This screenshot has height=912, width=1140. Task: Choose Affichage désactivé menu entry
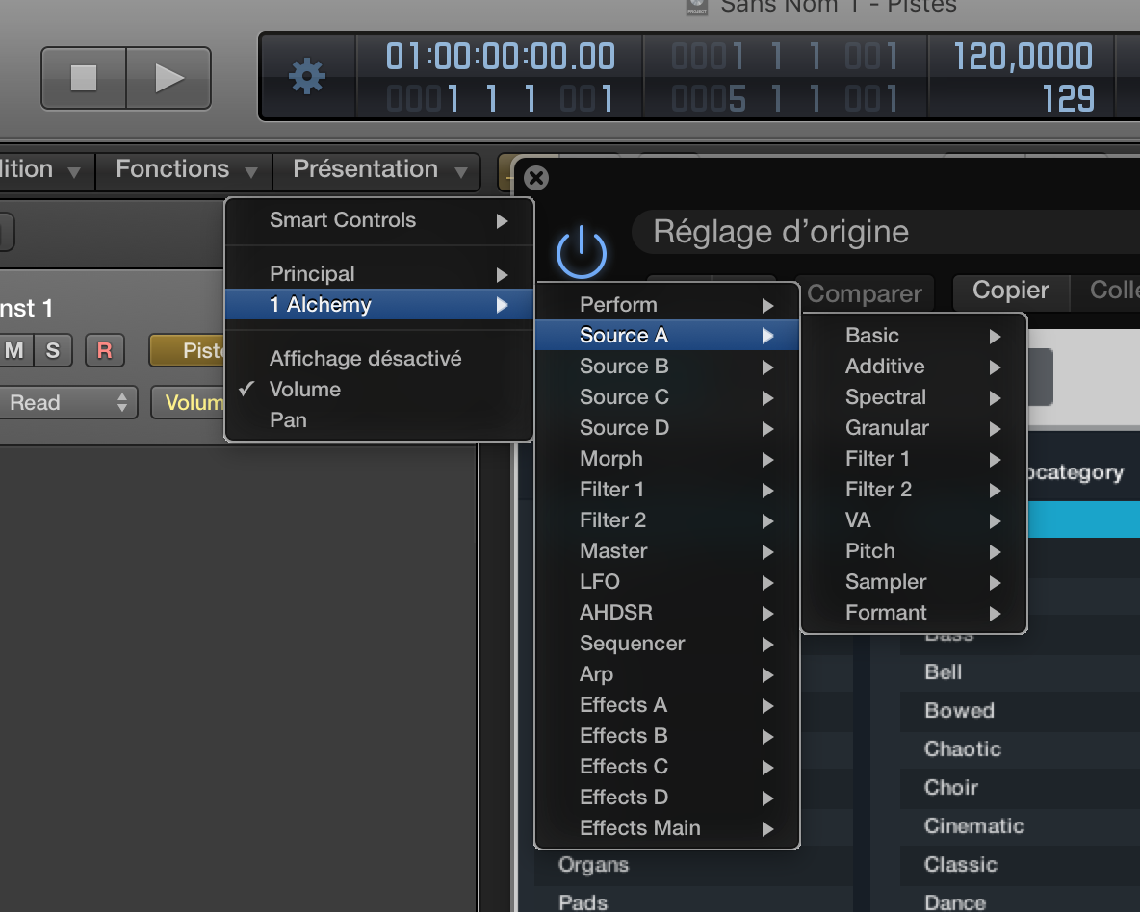coord(365,359)
